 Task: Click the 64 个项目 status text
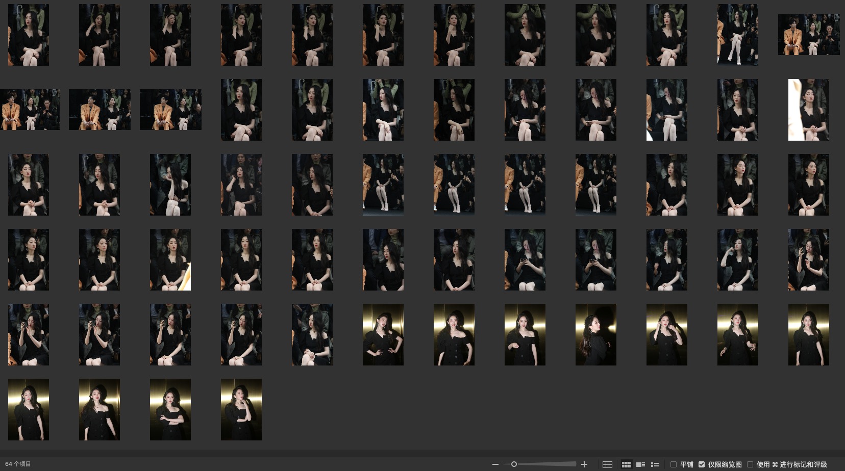click(18, 464)
